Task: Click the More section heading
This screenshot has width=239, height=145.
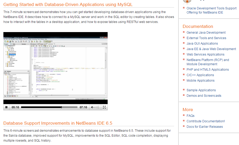Action: tap(188, 110)
